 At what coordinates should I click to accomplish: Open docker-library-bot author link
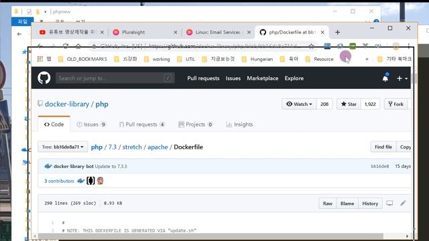pos(74,166)
